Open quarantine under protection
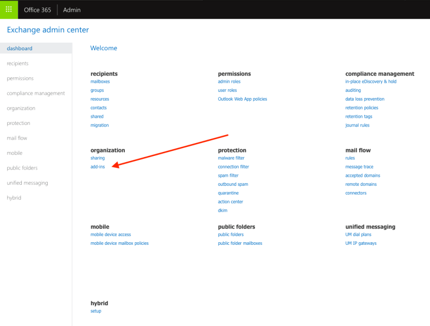The height and width of the screenshot is (326, 430). pyautogui.click(x=228, y=193)
